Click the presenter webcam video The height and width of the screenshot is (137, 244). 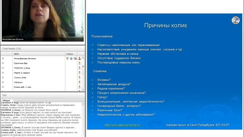pyautogui.click(x=43, y=21)
